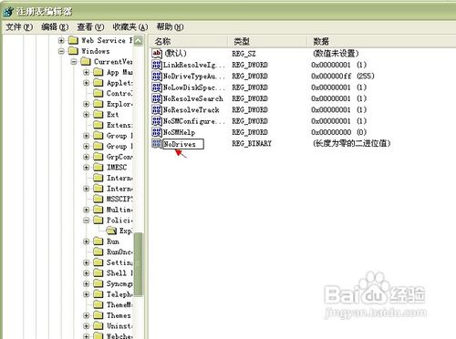The image size is (456, 339).
Task: Select the Run folder icon
Action: pyautogui.click(x=98, y=241)
